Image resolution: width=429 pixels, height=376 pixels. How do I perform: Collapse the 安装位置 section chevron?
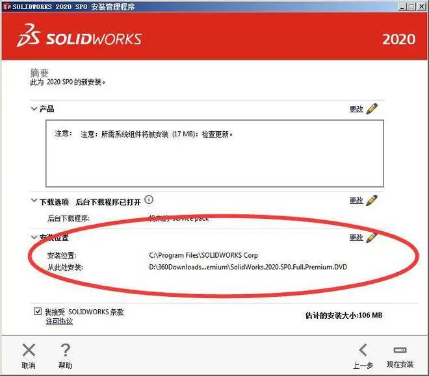click(x=34, y=237)
